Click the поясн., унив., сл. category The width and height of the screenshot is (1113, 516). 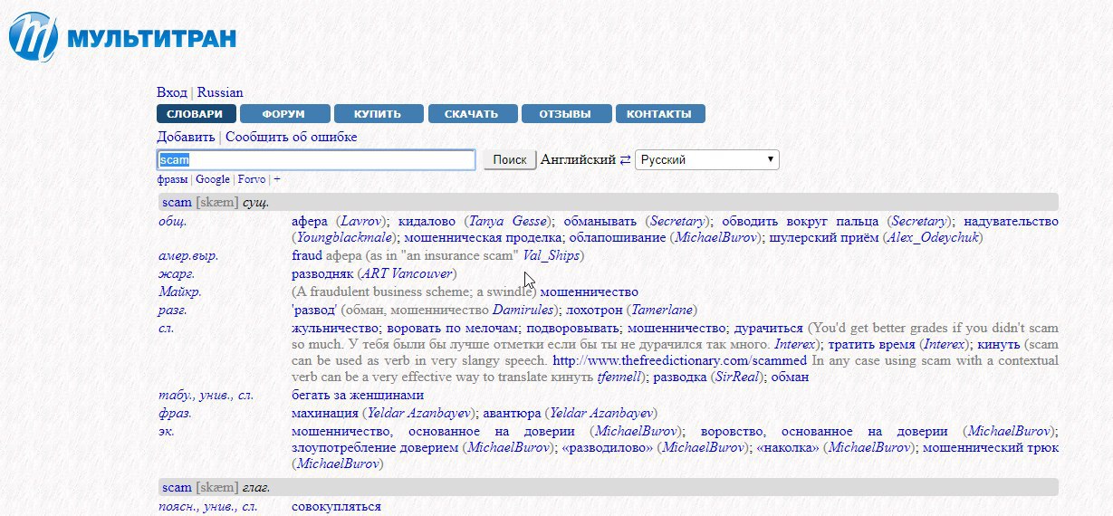click(208, 507)
